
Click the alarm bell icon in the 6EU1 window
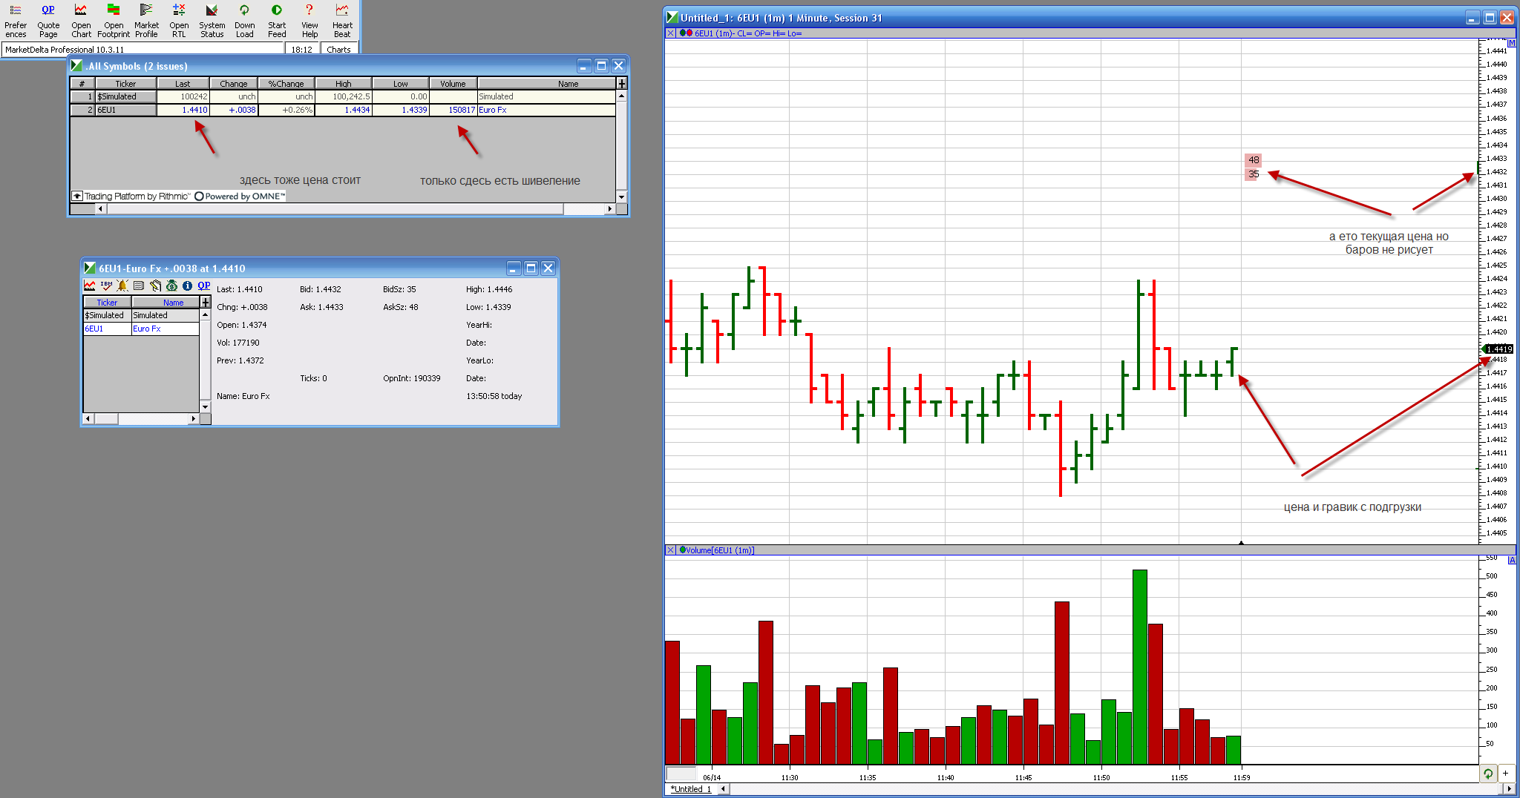click(122, 286)
